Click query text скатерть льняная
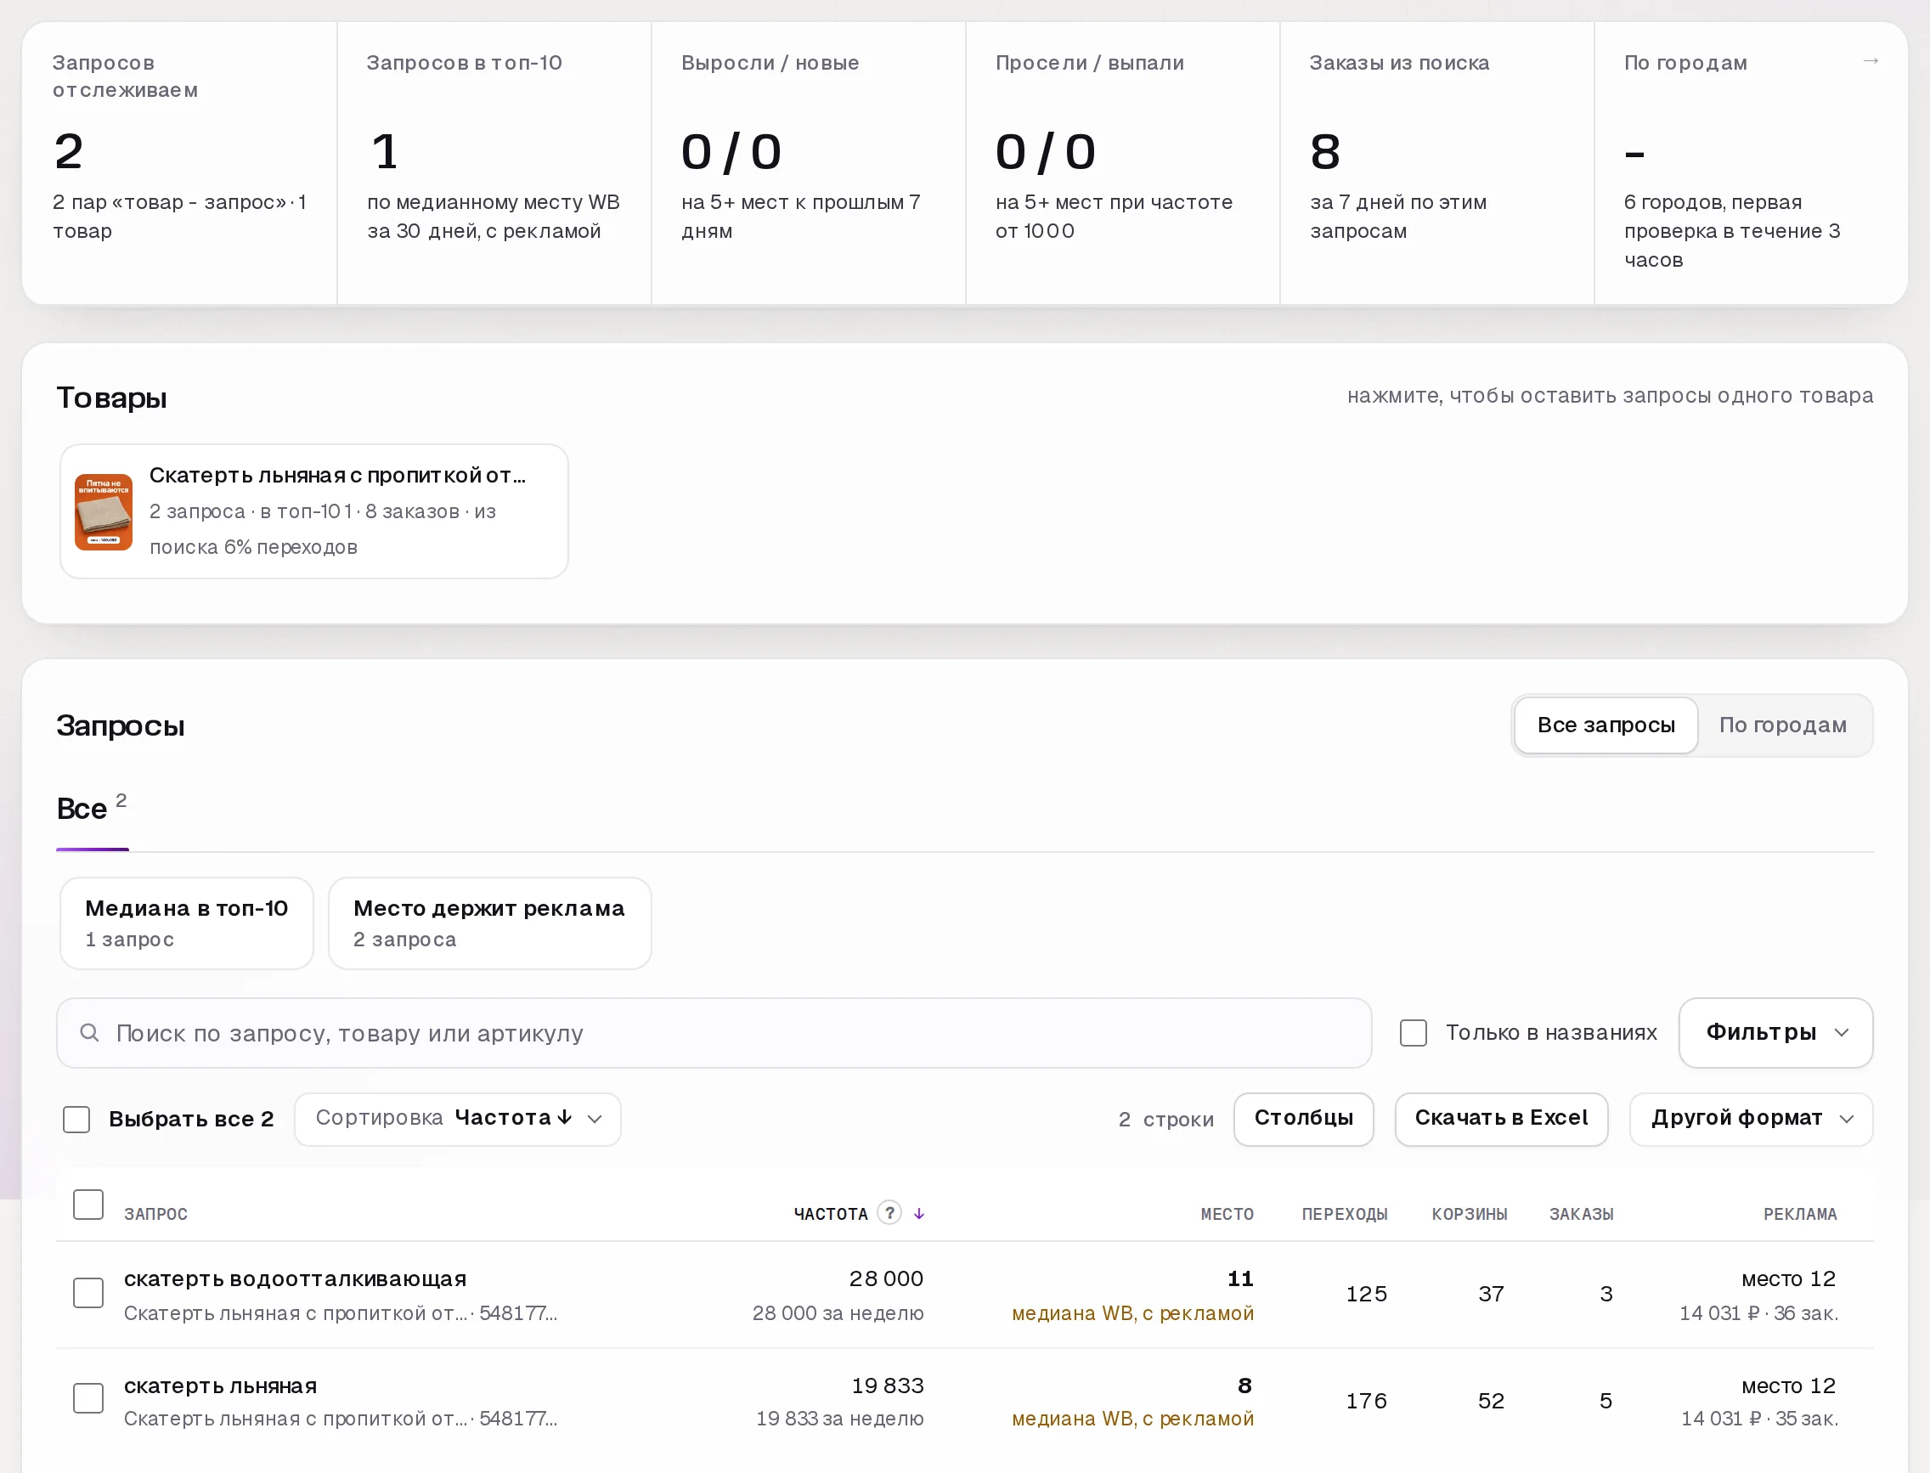This screenshot has height=1473, width=1930. (x=220, y=1386)
